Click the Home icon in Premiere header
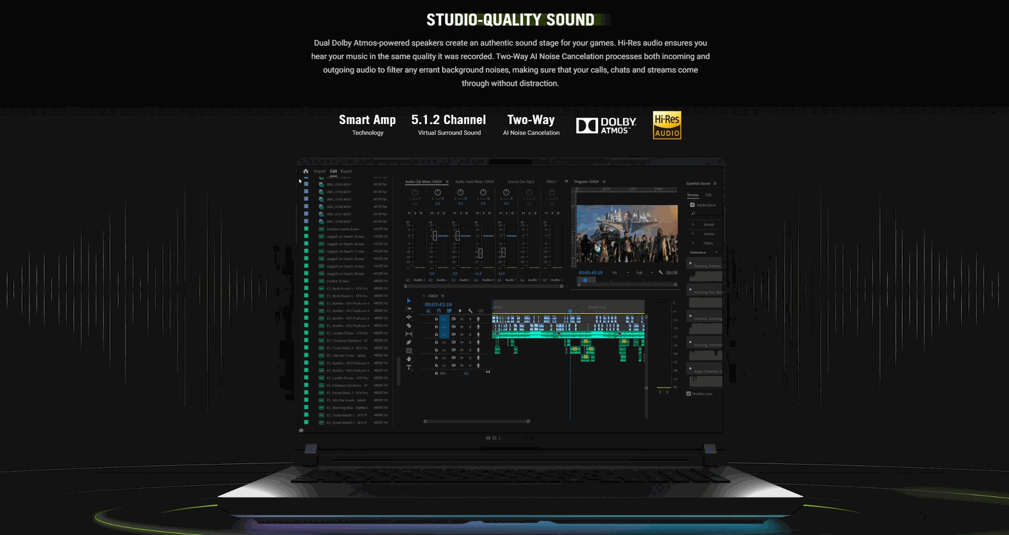 tap(306, 171)
